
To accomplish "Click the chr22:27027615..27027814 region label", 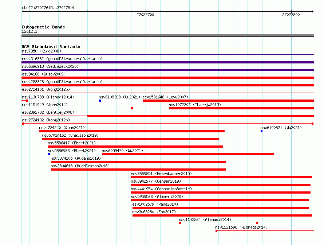I will [48, 8].
